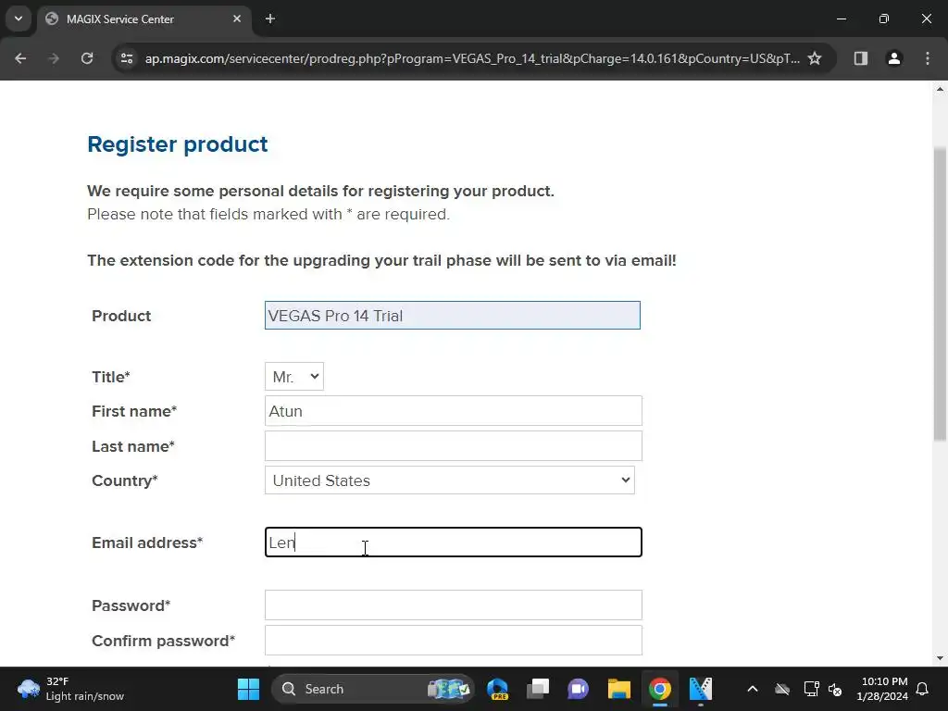The height and width of the screenshot is (711, 948).
Task: Open File Explorer from taskbar
Action: click(x=619, y=689)
